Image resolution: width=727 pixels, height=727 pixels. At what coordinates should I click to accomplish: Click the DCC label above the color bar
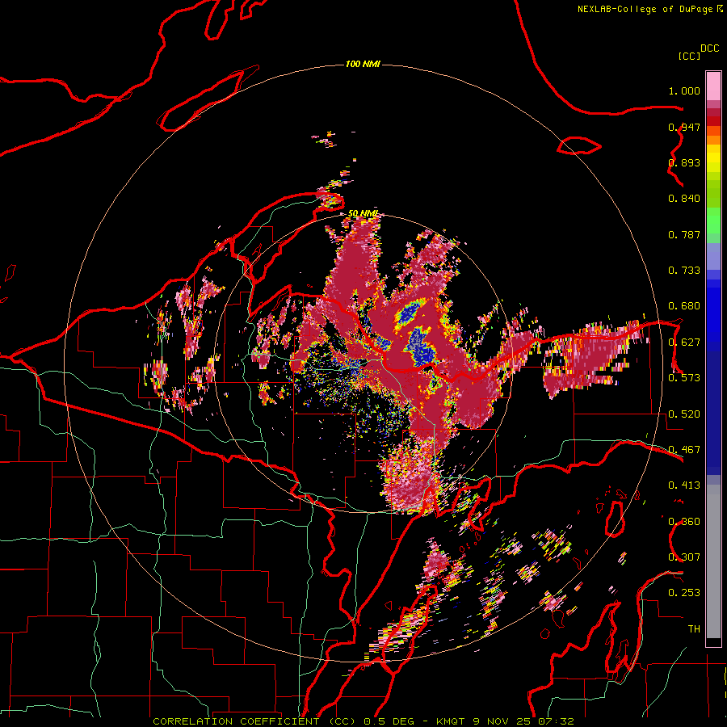point(710,48)
